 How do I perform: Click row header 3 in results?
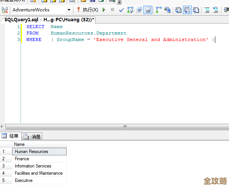[6, 166]
